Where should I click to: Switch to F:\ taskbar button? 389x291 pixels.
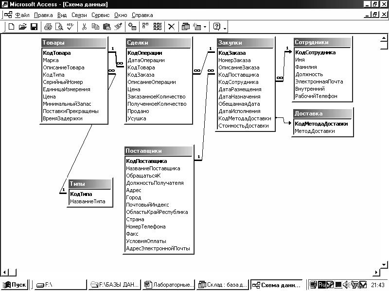pyautogui.click(x=60, y=285)
